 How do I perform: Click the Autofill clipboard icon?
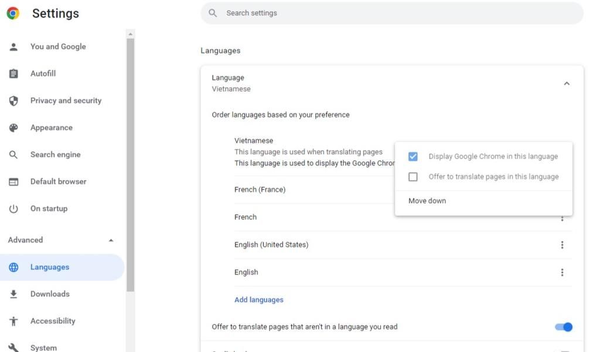pyautogui.click(x=13, y=73)
